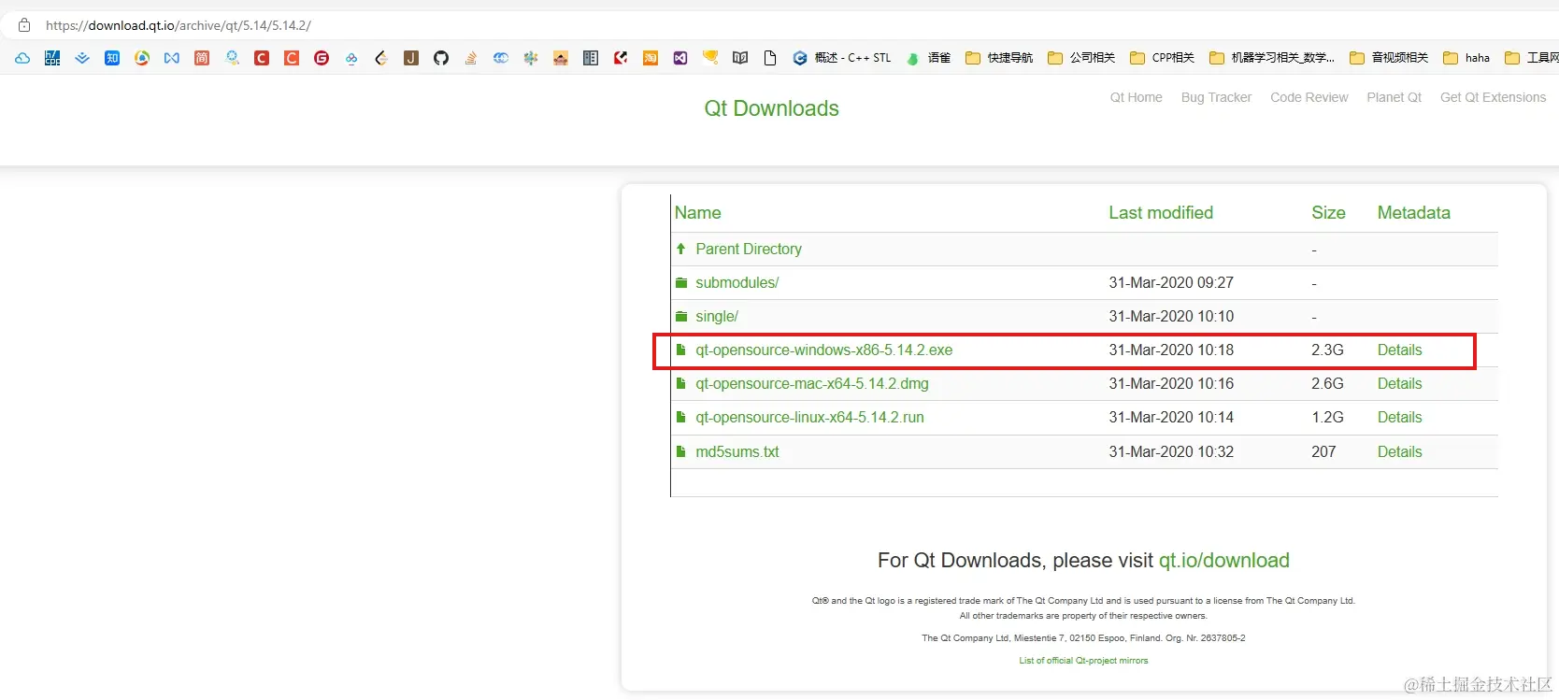This screenshot has height=700, width=1559.
Task: Select the 2.3G size cell
Action: coord(1327,350)
